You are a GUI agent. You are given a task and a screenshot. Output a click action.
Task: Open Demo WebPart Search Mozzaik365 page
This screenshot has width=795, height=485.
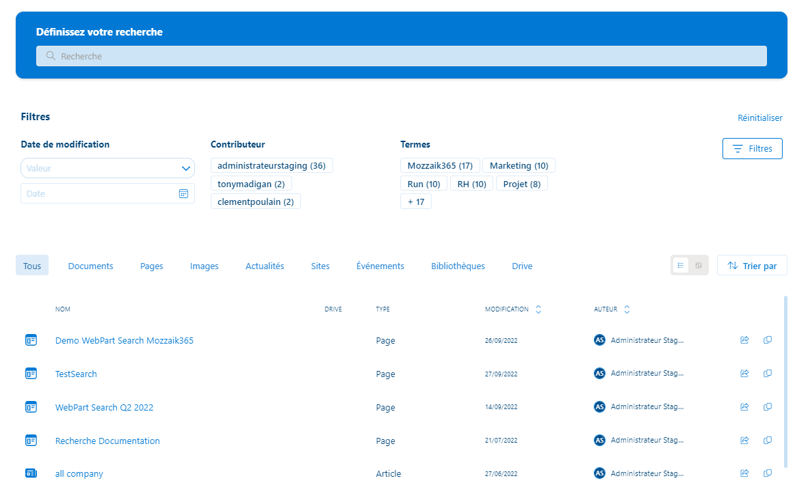[x=125, y=340]
